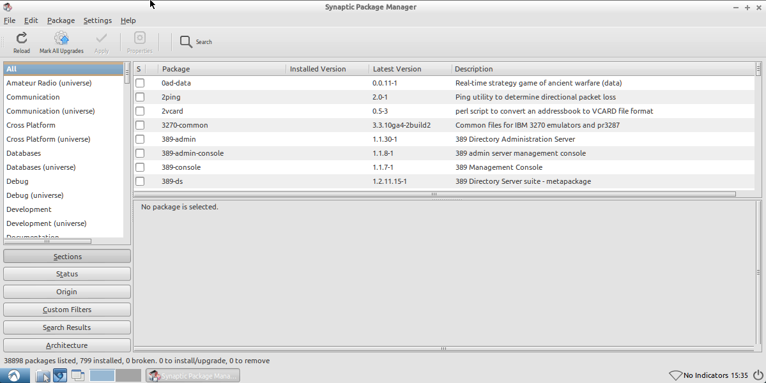Image resolution: width=766 pixels, height=383 pixels.
Task: Click the No Indicators network icon
Action: (x=677, y=375)
